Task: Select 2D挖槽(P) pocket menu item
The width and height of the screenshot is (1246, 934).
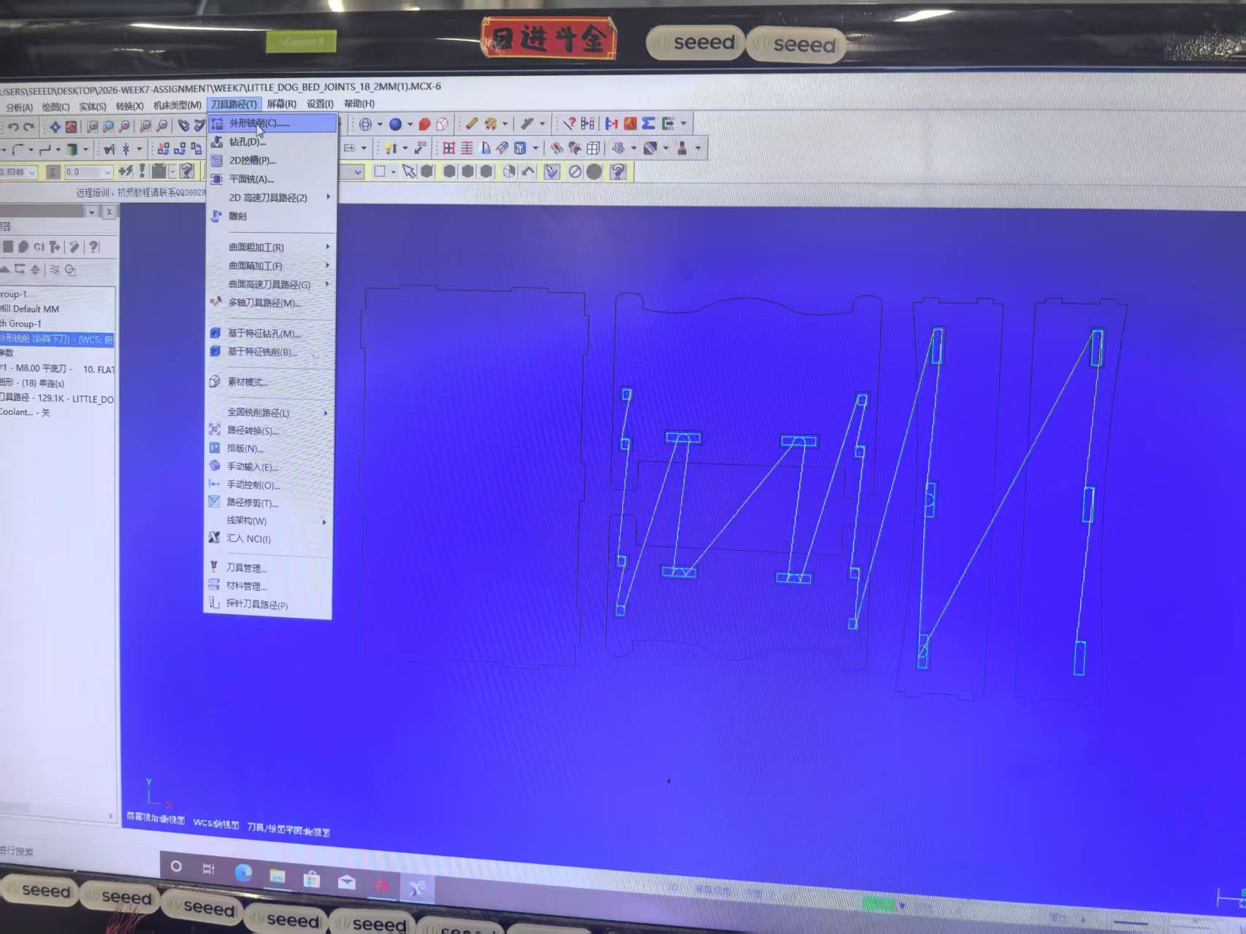Action: coord(272,160)
